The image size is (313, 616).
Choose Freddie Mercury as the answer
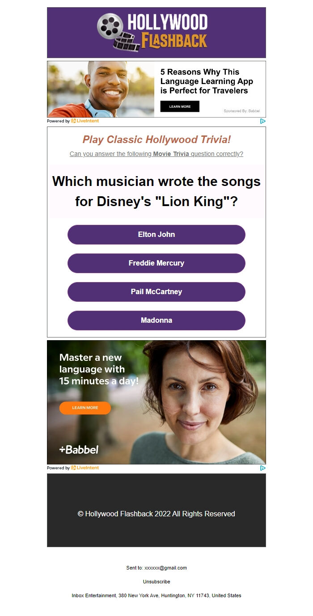click(156, 263)
